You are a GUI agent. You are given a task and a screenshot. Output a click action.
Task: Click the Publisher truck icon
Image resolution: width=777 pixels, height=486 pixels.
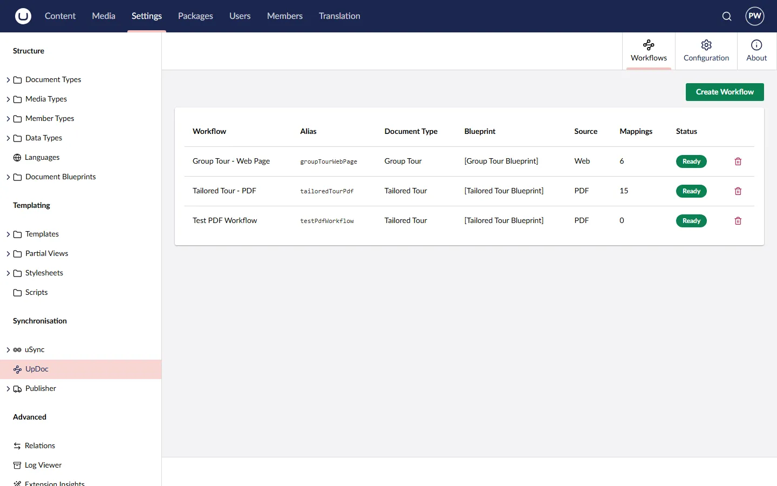[x=17, y=389]
